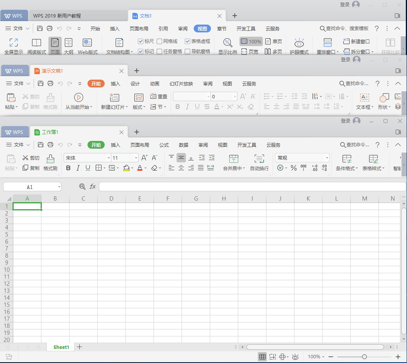Open Animation tab in Presentation
Viewport: 407px width, 363px height.
click(x=154, y=84)
